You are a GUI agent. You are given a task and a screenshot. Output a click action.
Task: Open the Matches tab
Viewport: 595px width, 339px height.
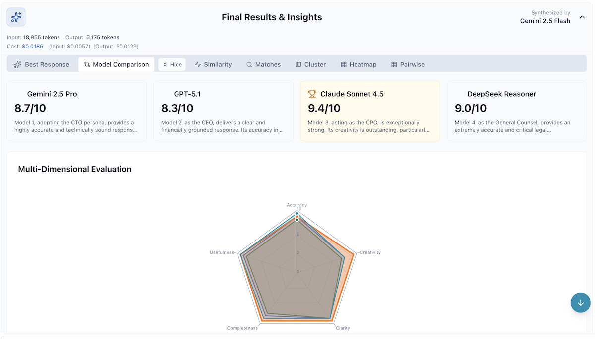coord(263,64)
